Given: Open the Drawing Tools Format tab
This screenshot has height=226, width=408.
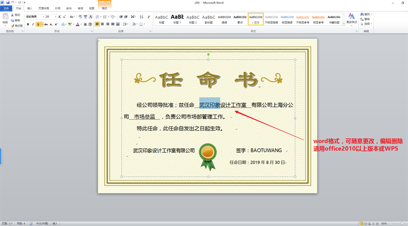Looking at the screenshot, I should point(104,9).
